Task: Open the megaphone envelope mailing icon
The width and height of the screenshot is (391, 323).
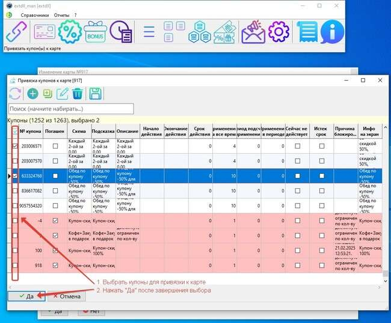Action: coord(253,32)
